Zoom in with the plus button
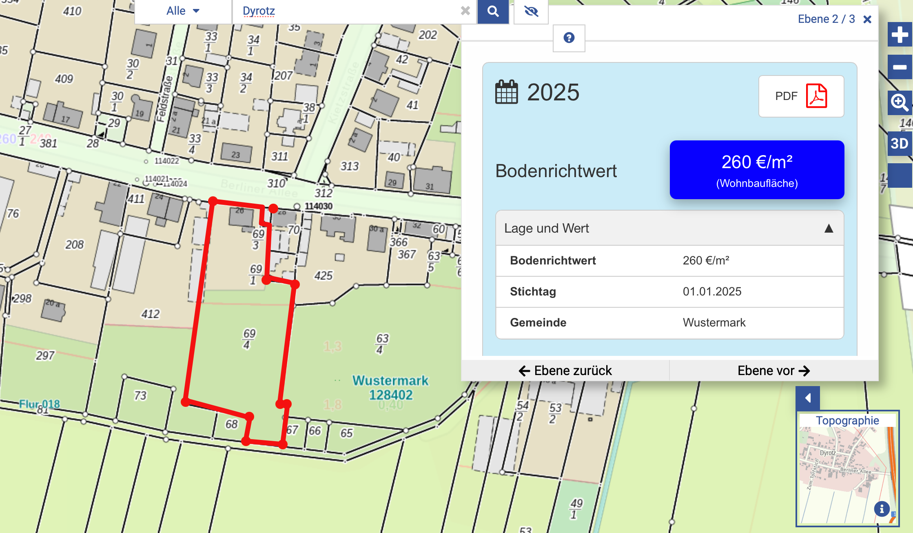 [900, 35]
